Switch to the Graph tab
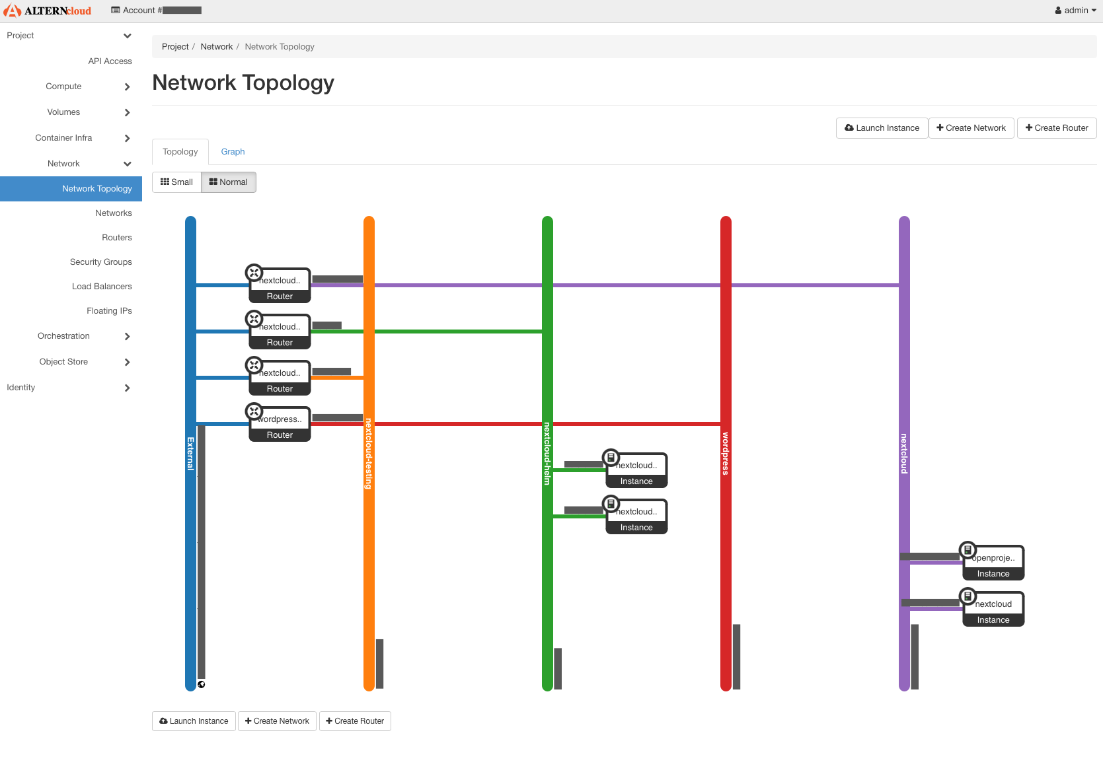Viewport: 1103px width, 770px height. [x=233, y=152]
